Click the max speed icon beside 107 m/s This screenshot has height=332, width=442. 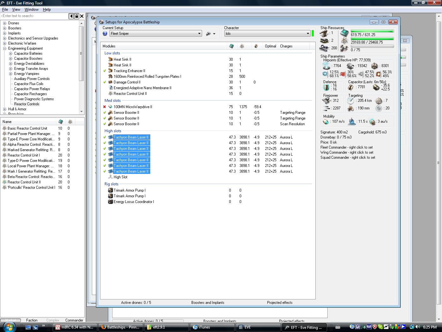point(326,121)
